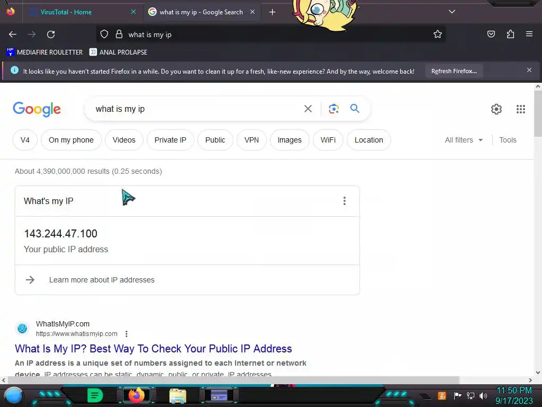Viewport: 542px width, 407px height.
Task: Open File Explorer from the taskbar
Action: [x=178, y=395]
